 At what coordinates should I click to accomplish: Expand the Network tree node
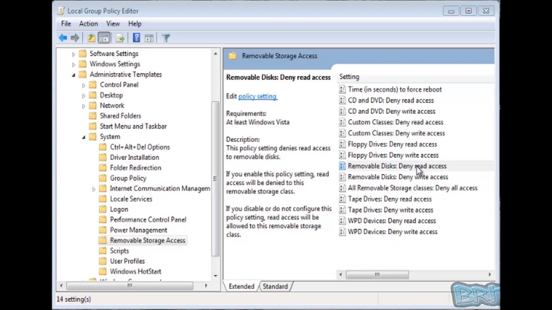point(84,106)
